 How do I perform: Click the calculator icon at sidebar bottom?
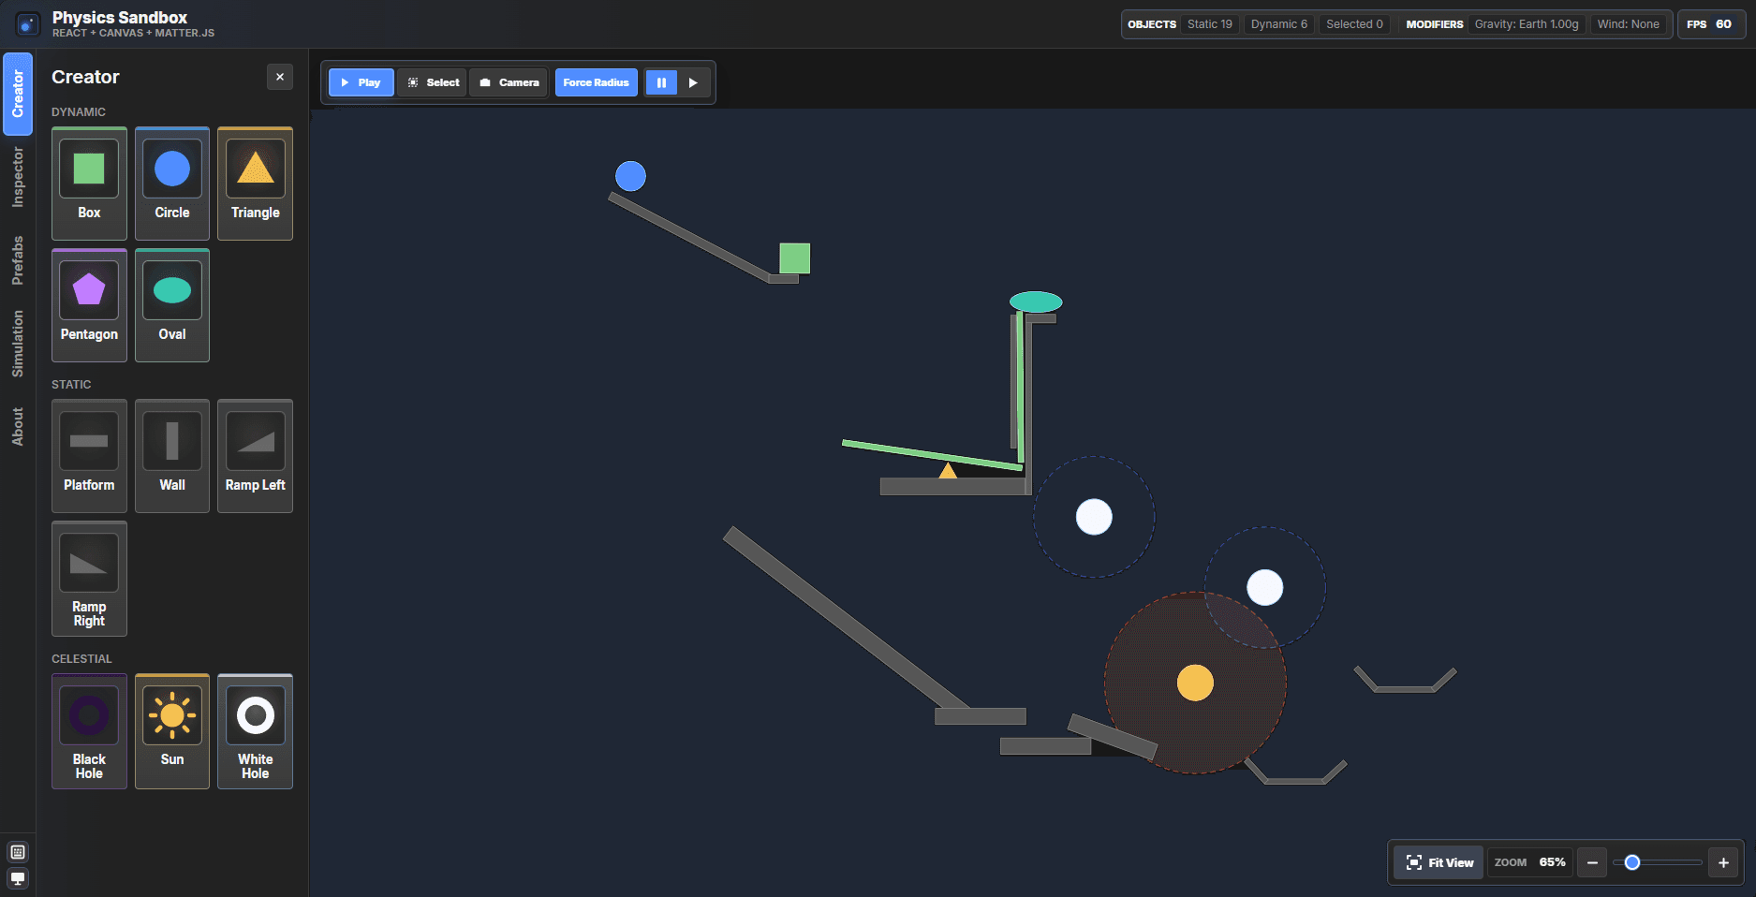(x=18, y=852)
